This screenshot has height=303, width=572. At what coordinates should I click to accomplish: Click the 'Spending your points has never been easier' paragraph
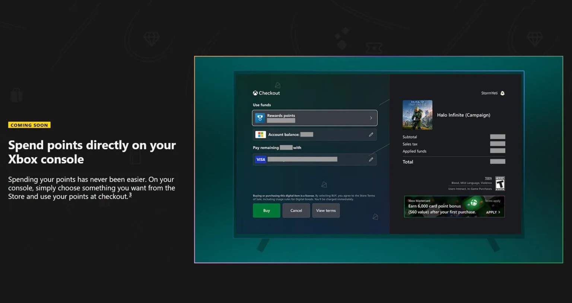click(92, 188)
